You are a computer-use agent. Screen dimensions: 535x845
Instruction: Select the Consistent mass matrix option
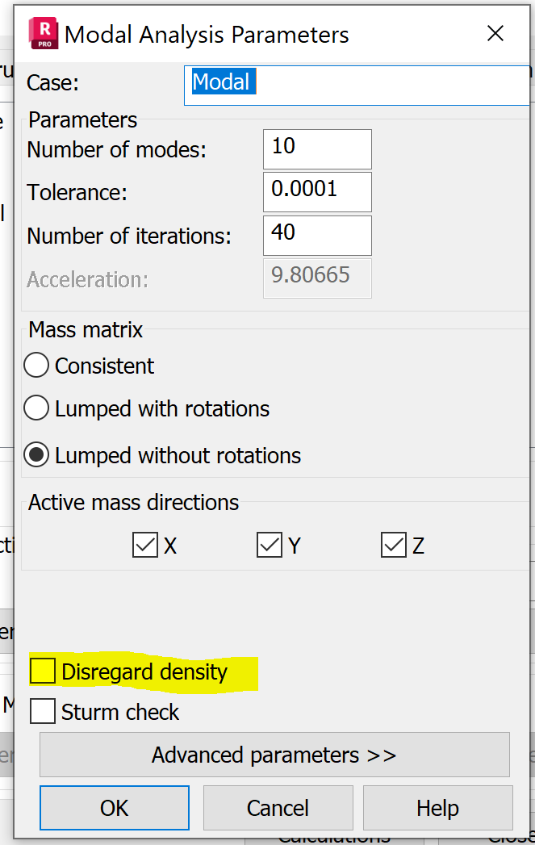(x=36, y=365)
